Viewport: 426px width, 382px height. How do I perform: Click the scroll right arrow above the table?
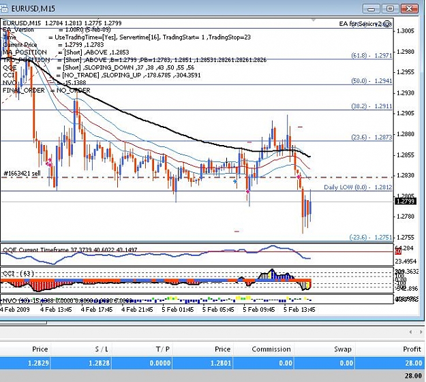[421, 332]
